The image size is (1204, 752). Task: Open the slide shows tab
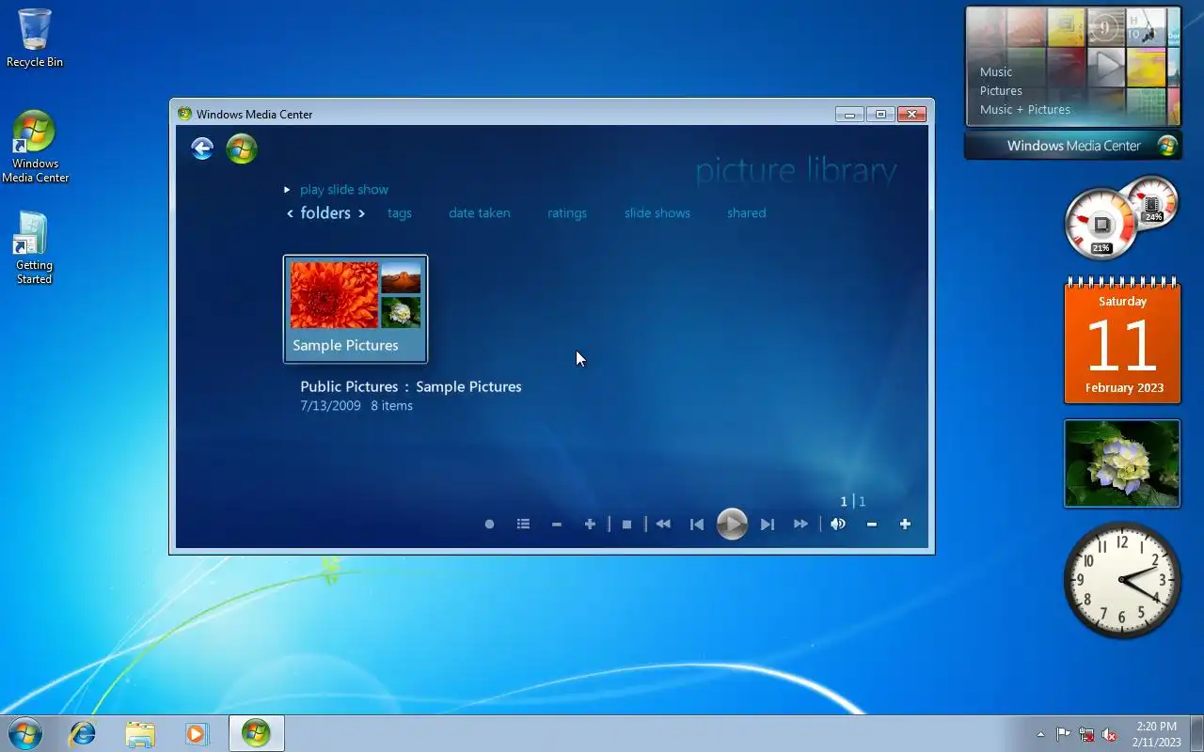point(657,213)
